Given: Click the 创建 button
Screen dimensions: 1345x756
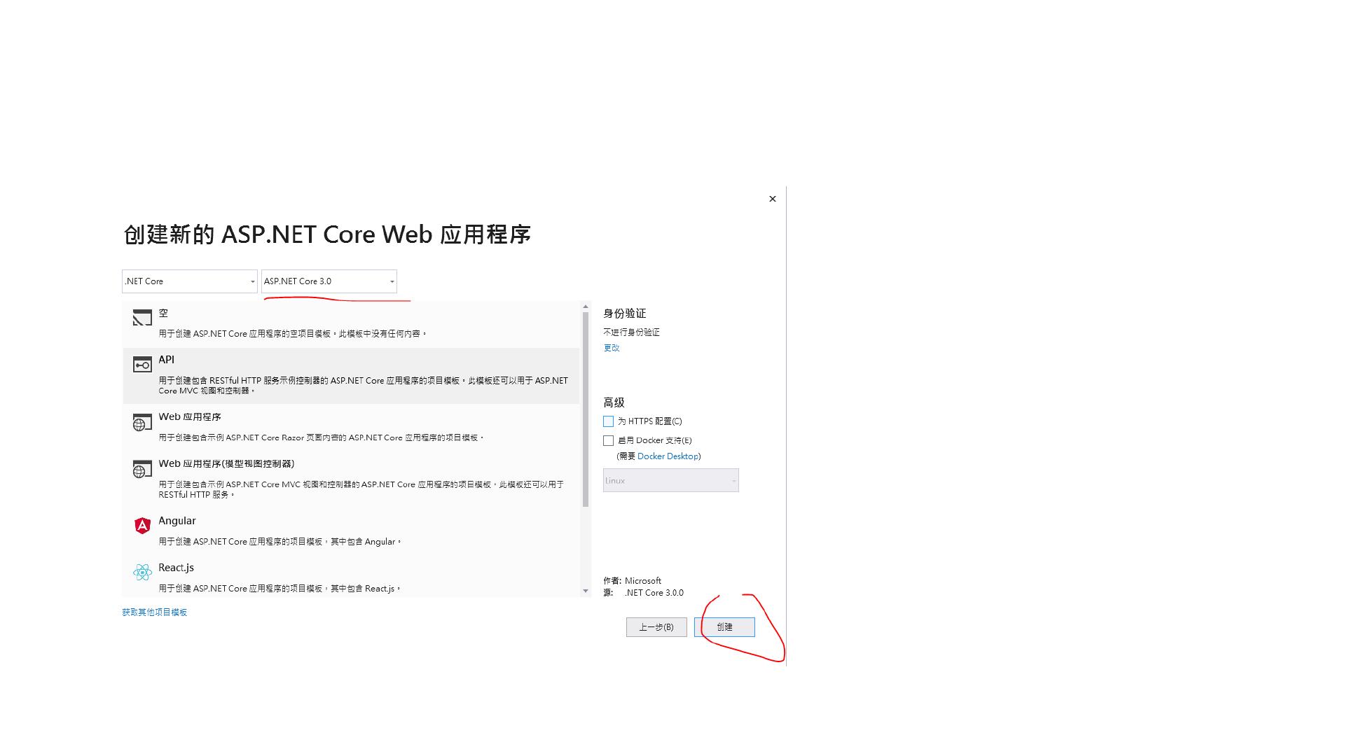Looking at the screenshot, I should pyautogui.click(x=724, y=627).
